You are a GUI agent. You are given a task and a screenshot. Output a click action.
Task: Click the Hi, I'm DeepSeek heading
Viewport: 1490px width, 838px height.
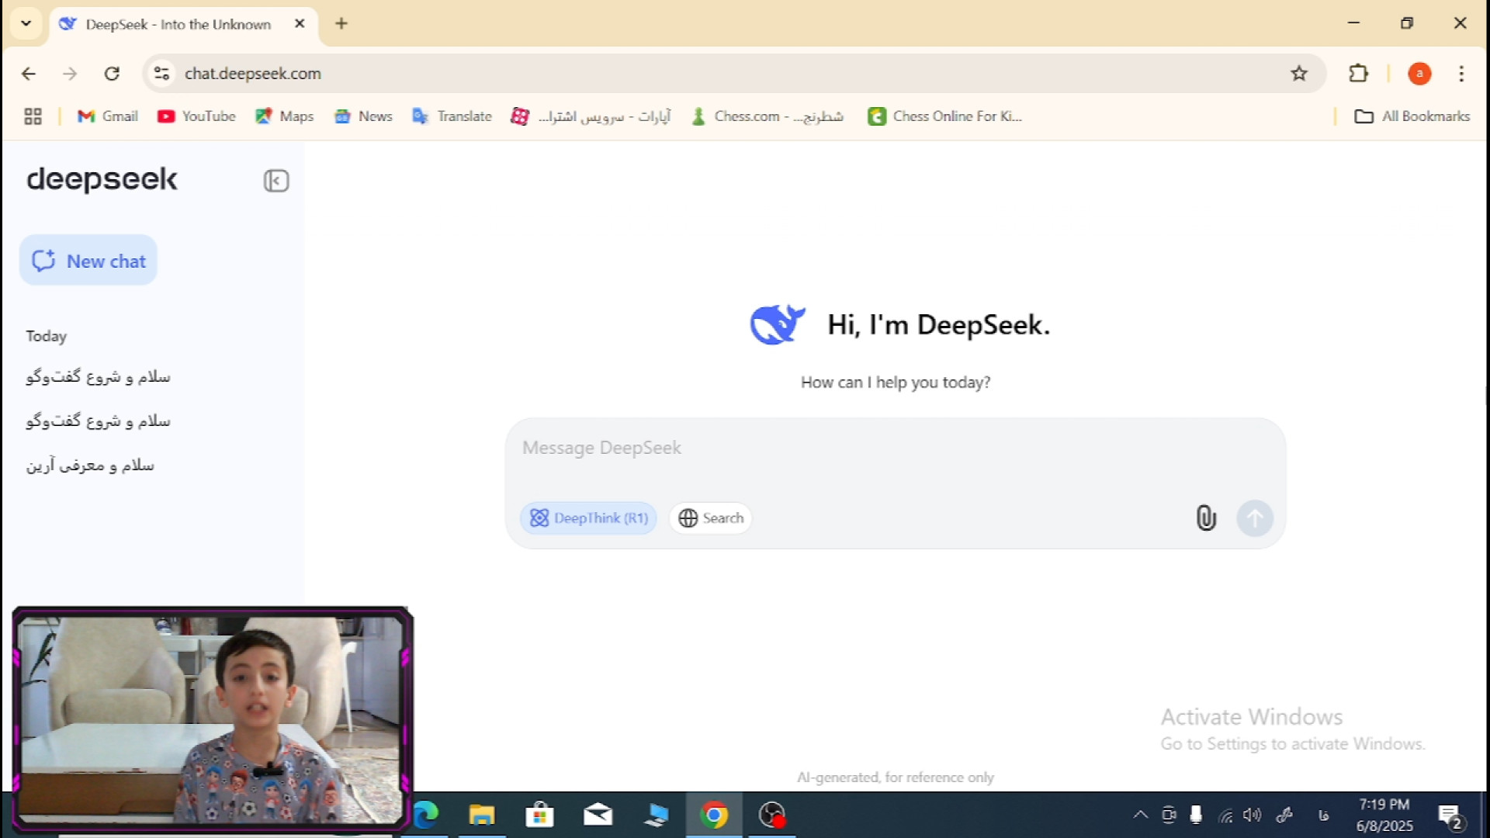click(938, 324)
